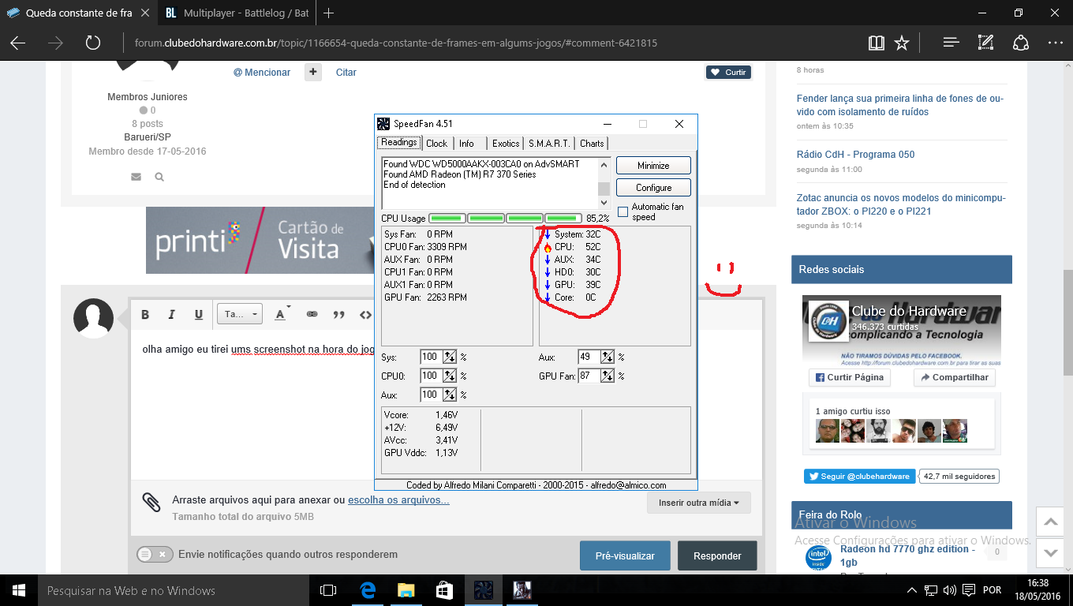1073x606 pixels.
Task: Insert a code block with angle-brackets icon
Action: pos(365,314)
